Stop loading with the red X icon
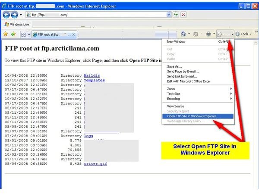259x194 pixels. point(183,15)
